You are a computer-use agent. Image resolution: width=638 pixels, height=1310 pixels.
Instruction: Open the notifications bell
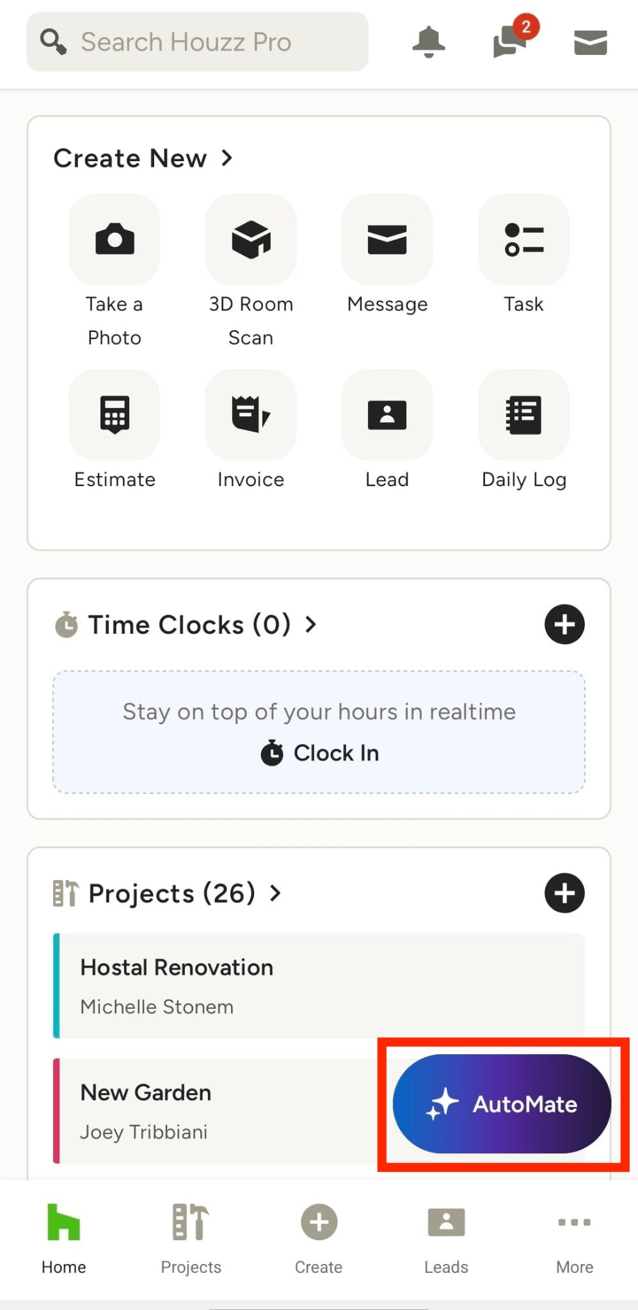click(x=428, y=42)
